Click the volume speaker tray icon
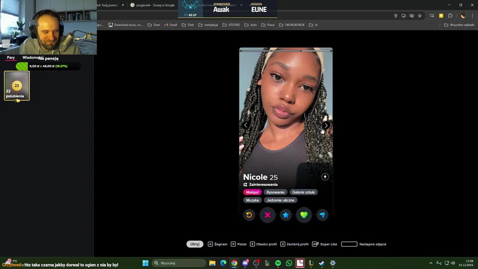Image resolution: width=478 pixels, height=269 pixels. (x=453, y=263)
